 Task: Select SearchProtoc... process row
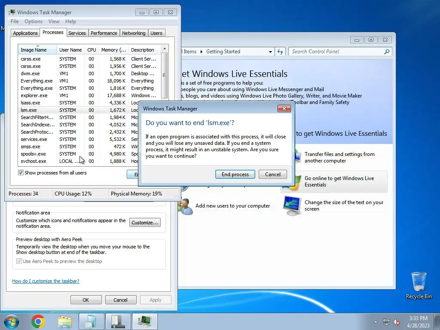tap(79, 132)
